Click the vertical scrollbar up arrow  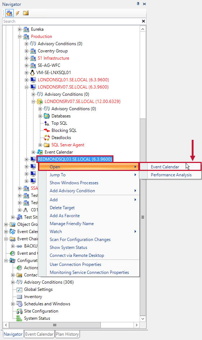(143, 29)
